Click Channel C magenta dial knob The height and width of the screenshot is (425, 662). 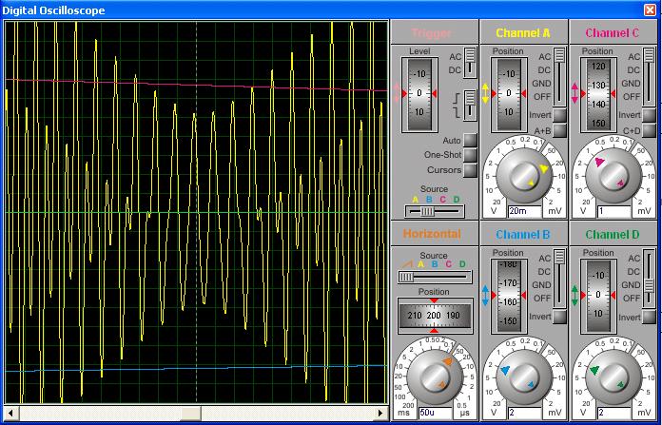613,176
